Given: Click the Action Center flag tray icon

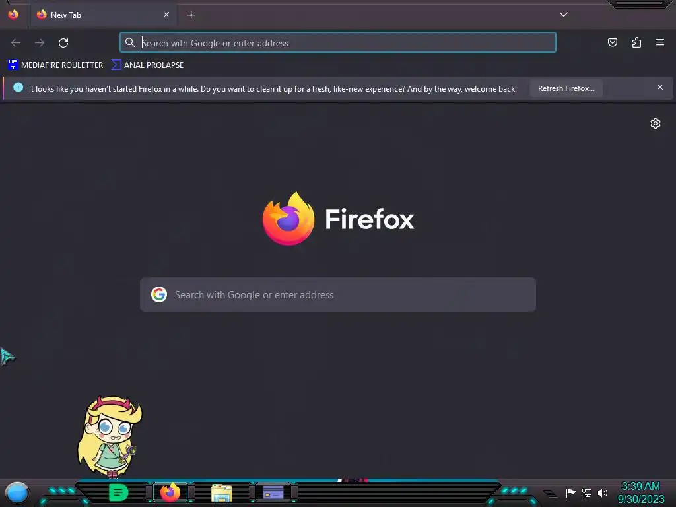Looking at the screenshot, I should pos(570,492).
